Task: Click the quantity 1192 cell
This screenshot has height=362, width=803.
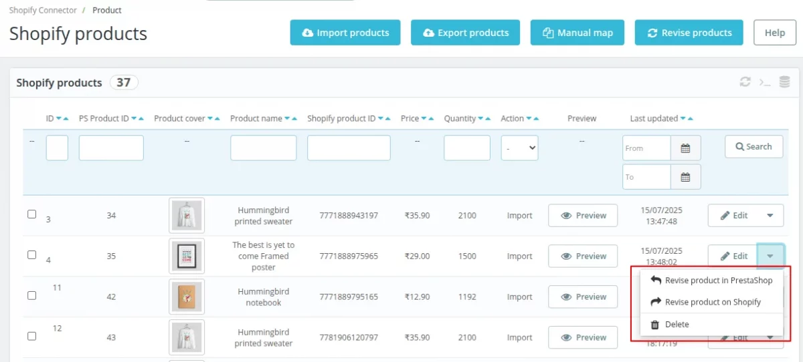Action: point(467,297)
